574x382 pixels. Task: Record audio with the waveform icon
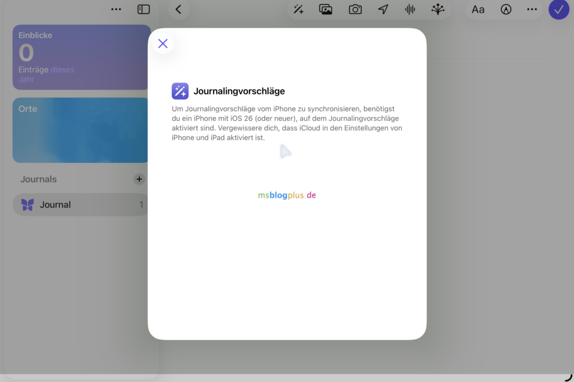click(410, 10)
